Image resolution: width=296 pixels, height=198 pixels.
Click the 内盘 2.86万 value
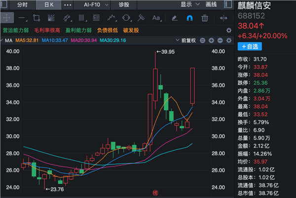(262, 91)
